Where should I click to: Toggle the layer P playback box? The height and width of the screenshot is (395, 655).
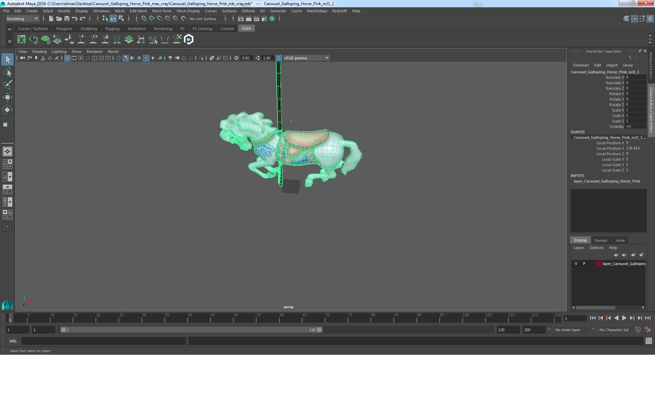point(584,264)
